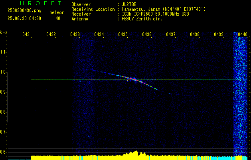
Task: Click the 0432 time marker
Action: point(51,34)
